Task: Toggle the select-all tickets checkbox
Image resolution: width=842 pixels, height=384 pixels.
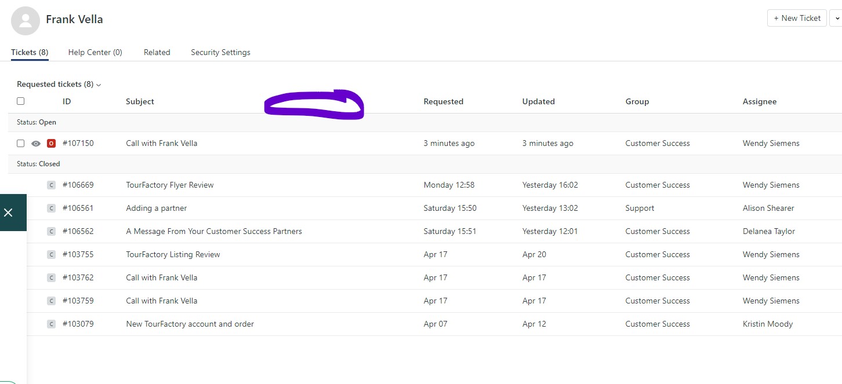Action: point(21,101)
